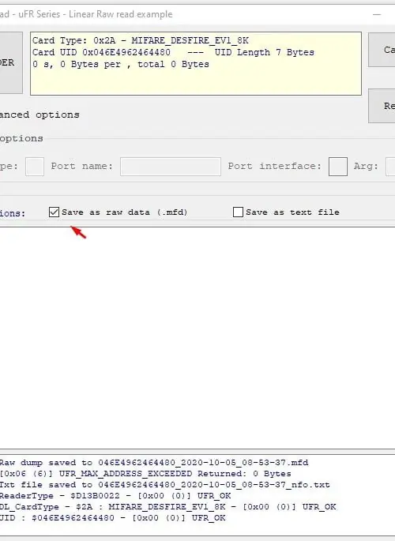Click the "Txt file saved to" log line
This screenshot has width=395, height=541.
click(165, 485)
